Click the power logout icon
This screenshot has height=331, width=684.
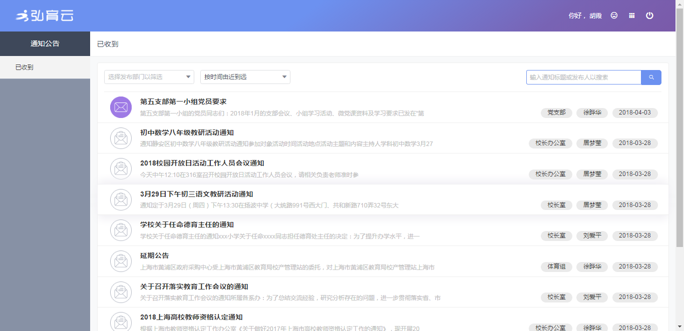(x=649, y=15)
